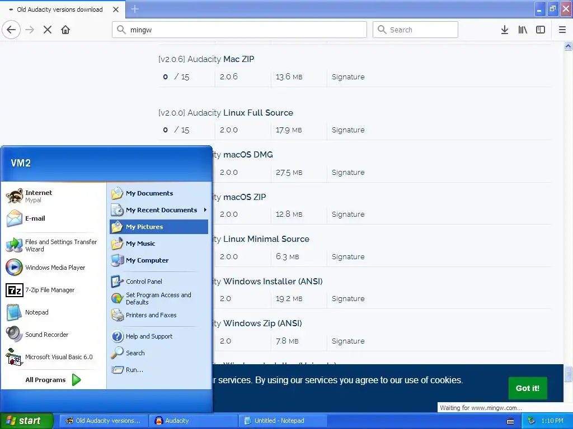Open My Computer
Viewport: 573px width, 429px height.
coord(159,260)
